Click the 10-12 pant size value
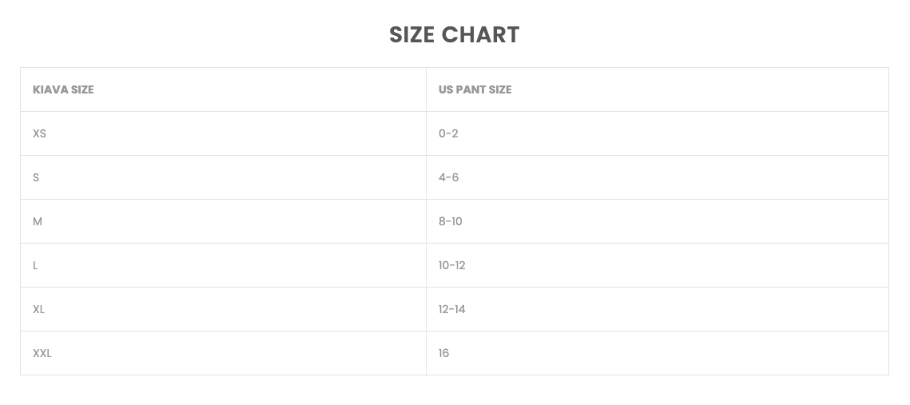Image resolution: width=910 pixels, height=405 pixels. tap(451, 265)
